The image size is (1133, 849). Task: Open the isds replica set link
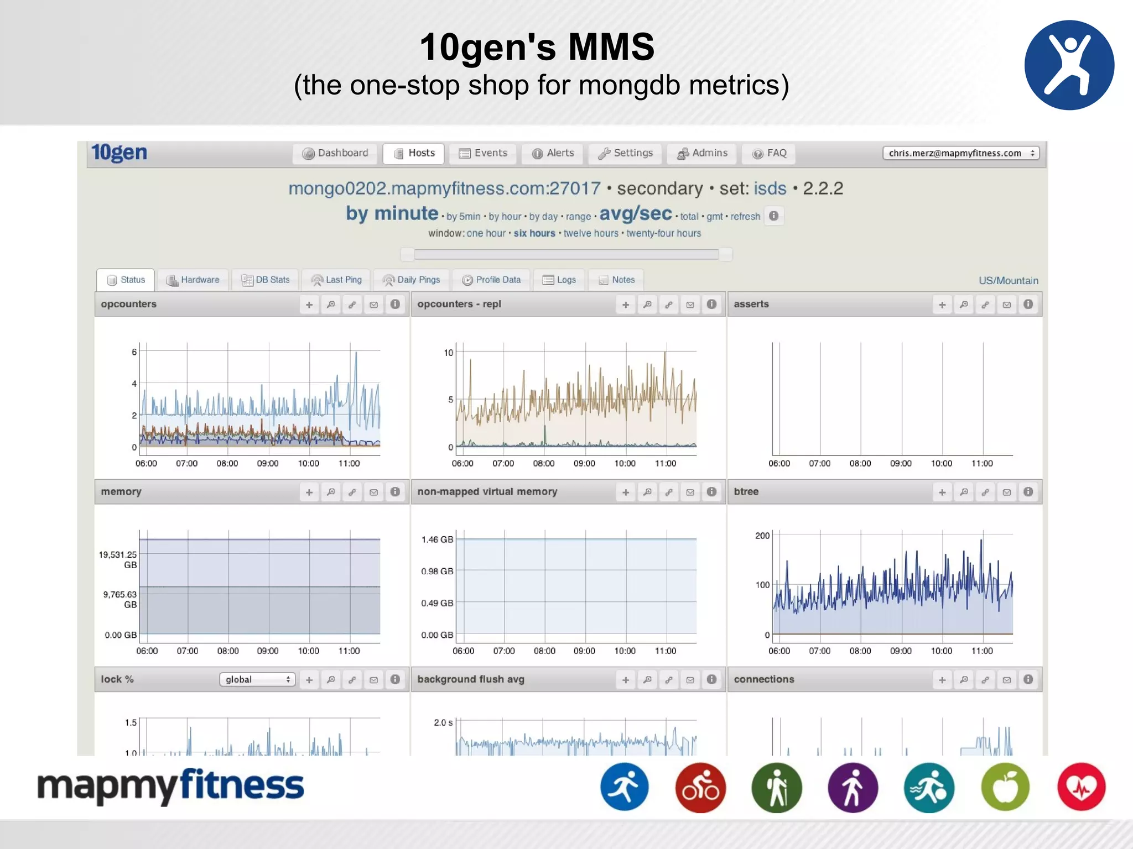(x=770, y=188)
